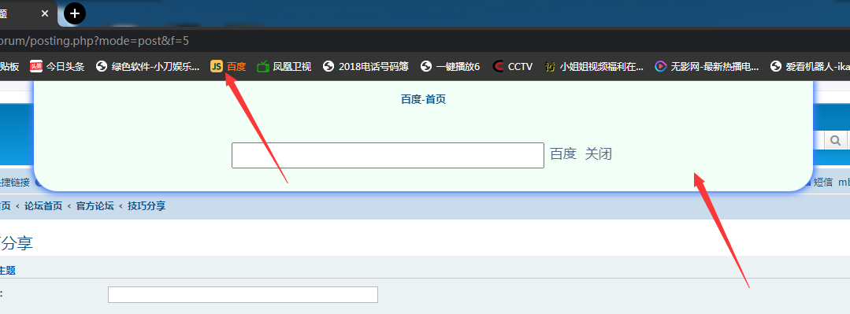Image resolution: width=850 pixels, height=314 pixels.
Task: Open the 短信 link
Action: 823,183
